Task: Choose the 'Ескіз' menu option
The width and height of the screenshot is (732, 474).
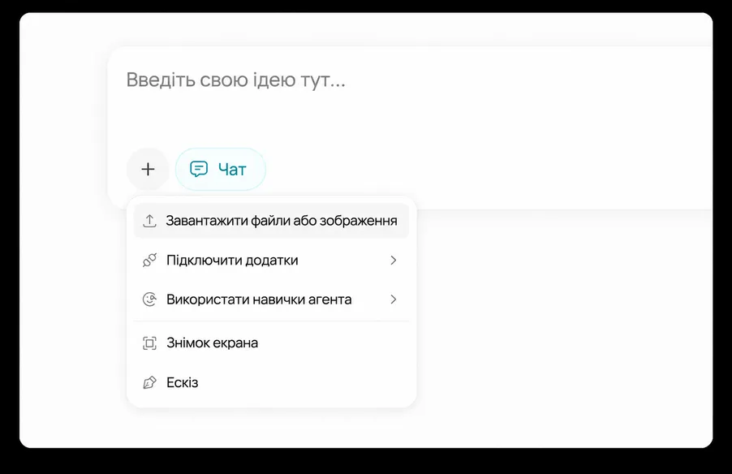Action: [271, 382]
